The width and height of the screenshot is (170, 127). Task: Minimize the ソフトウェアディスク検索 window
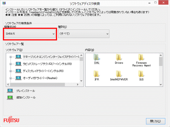click(x=150, y=3)
